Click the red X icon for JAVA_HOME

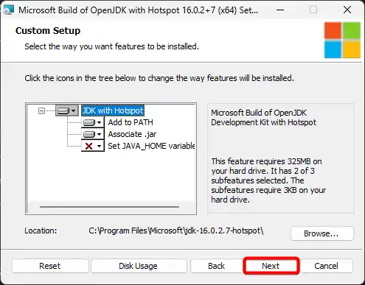(x=88, y=147)
